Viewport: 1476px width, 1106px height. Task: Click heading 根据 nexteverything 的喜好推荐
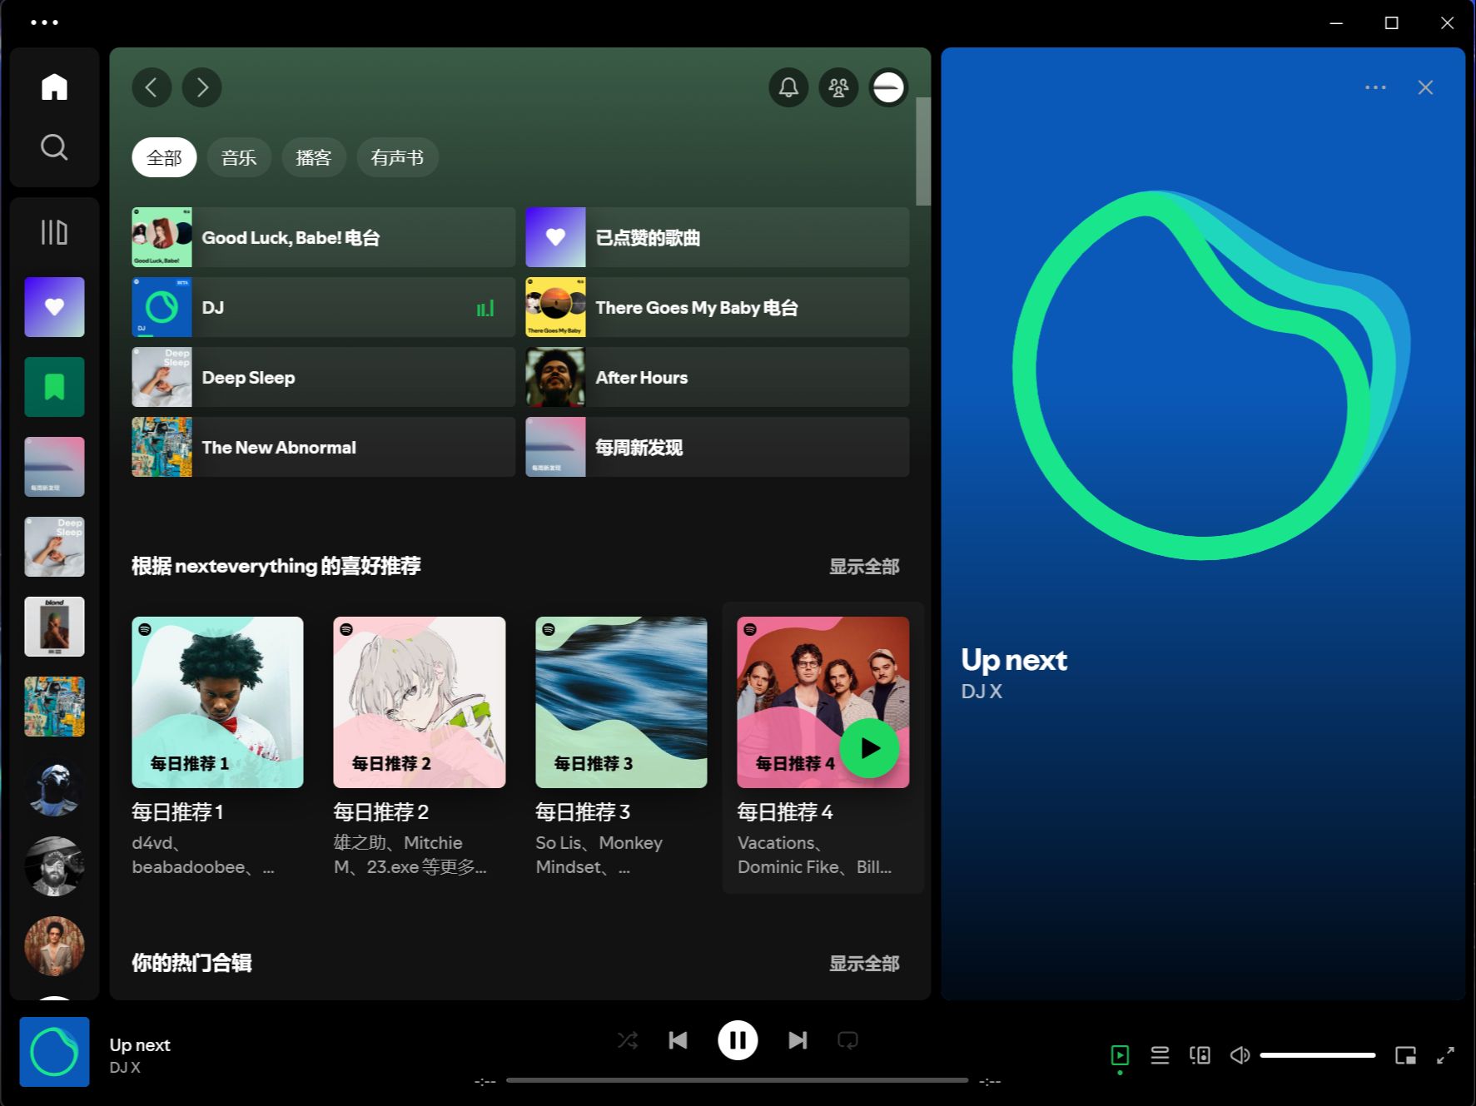point(276,566)
